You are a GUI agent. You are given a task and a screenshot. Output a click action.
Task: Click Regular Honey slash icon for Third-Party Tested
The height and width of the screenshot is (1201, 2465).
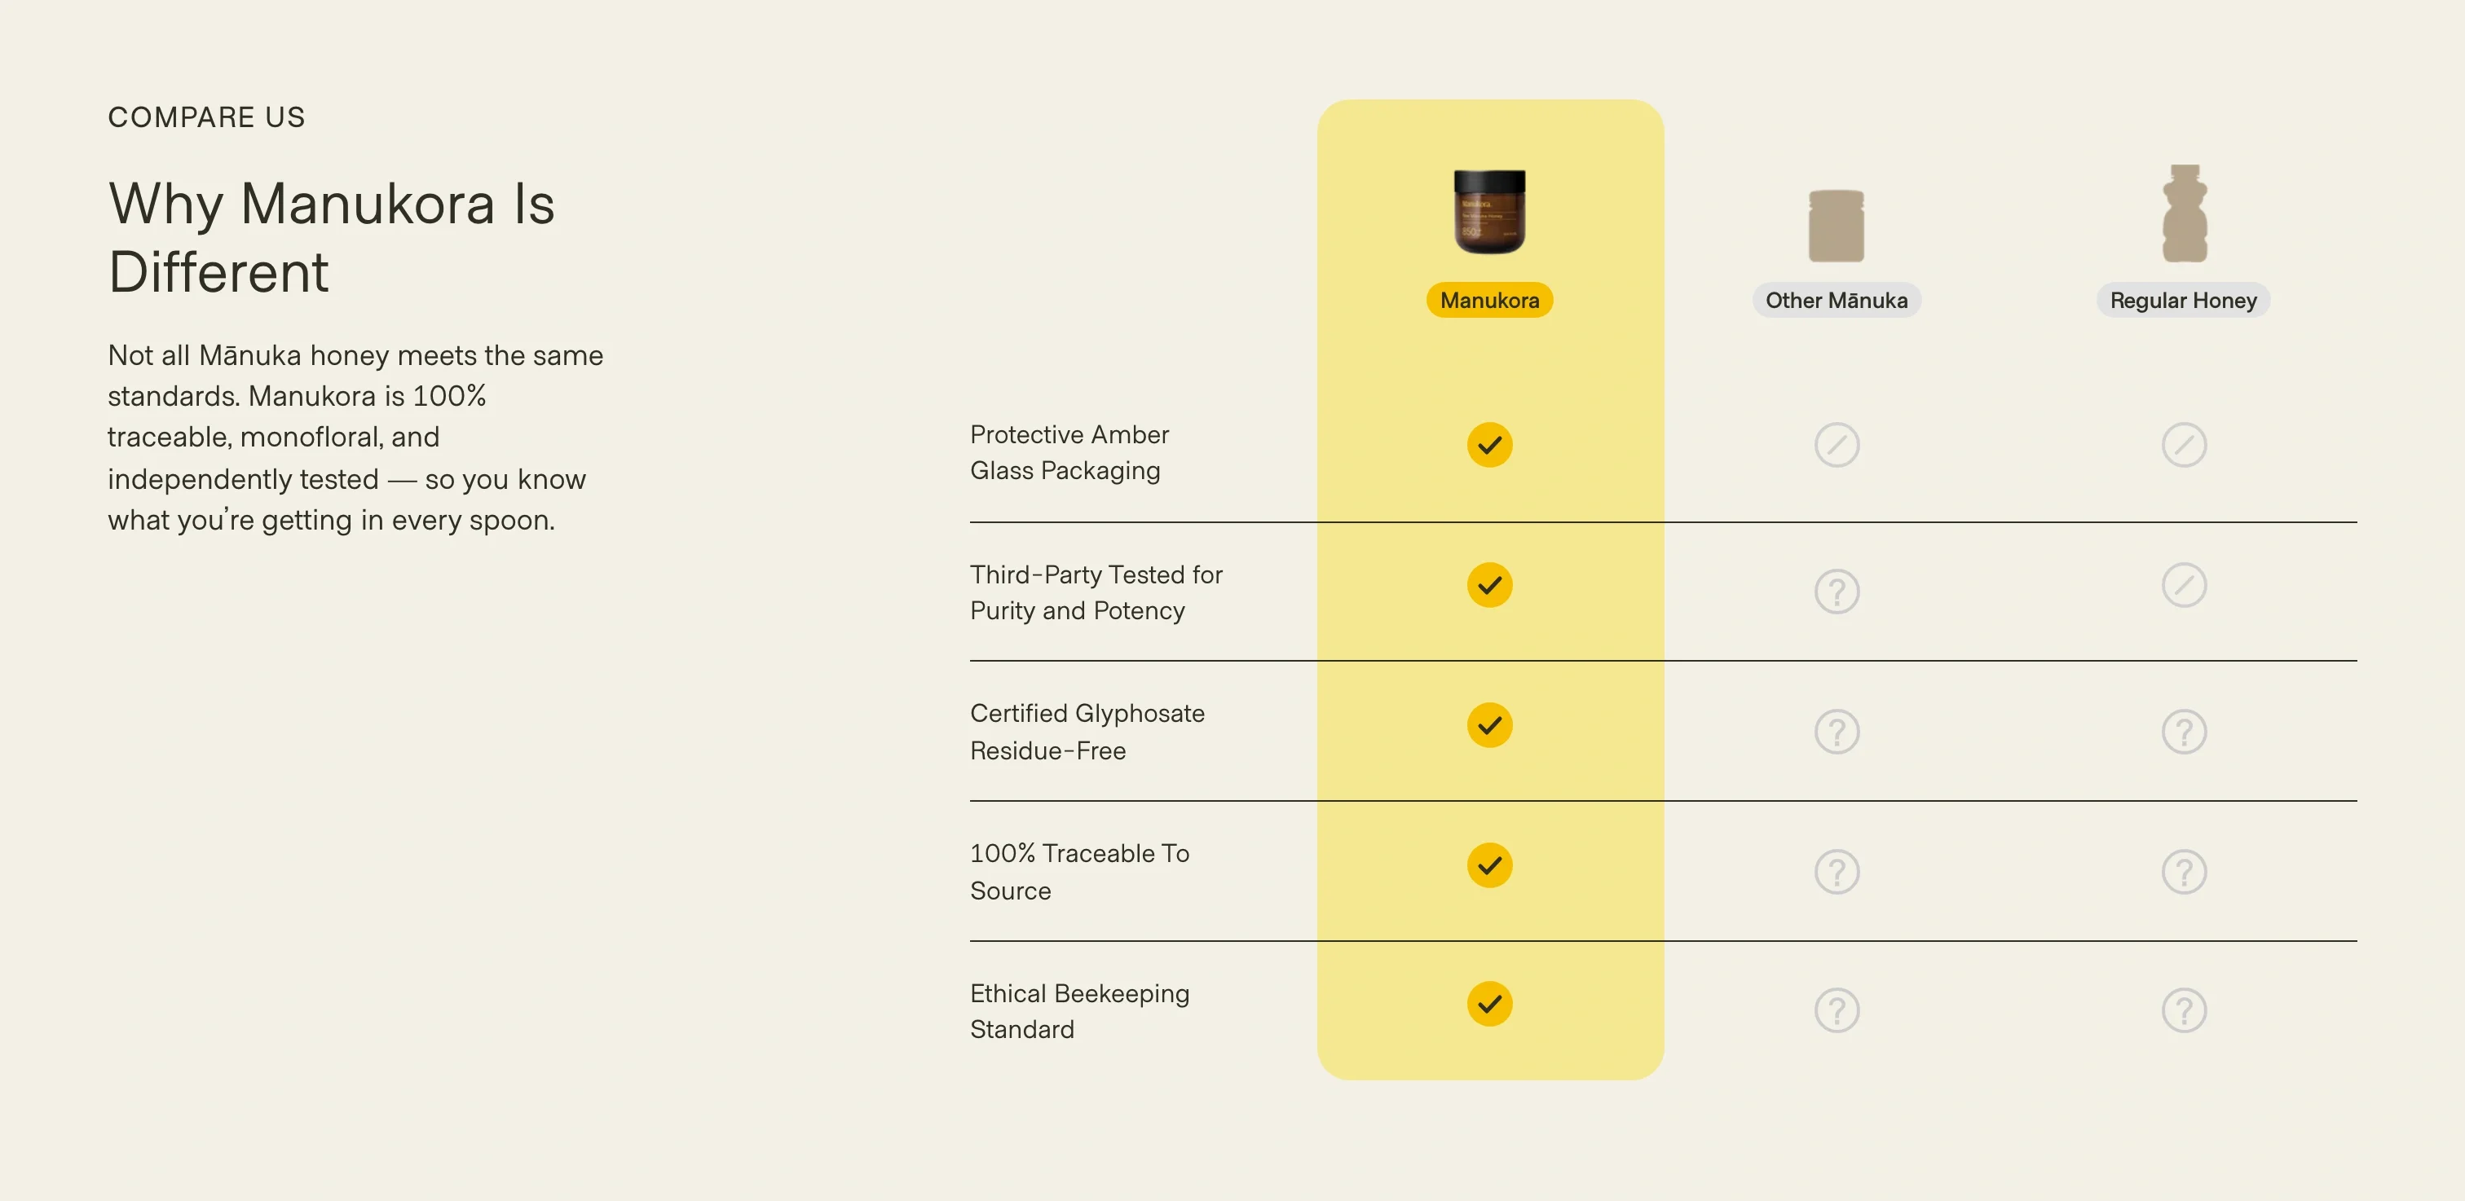tap(2184, 585)
